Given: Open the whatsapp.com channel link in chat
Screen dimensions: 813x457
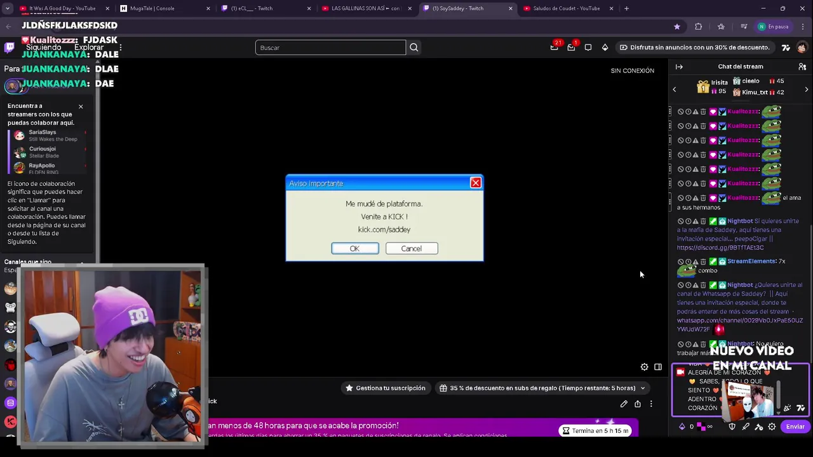Looking at the screenshot, I should [739, 324].
